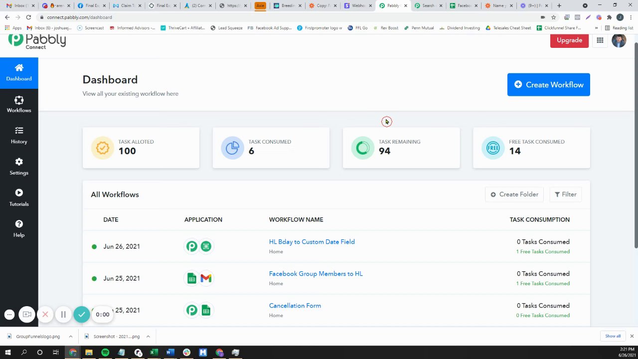This screenshot has width=638, height=359.
Task: Open Settings in the sidebar
Action: [19, 167]
